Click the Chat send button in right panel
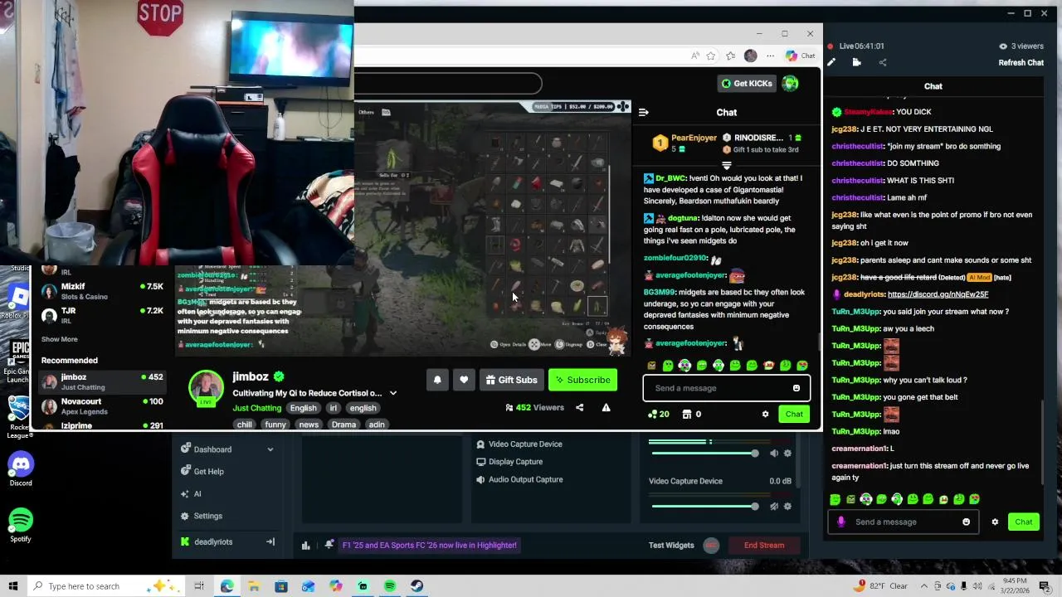This screenshot has width=1062, height=597. [x=1024, y=522]
